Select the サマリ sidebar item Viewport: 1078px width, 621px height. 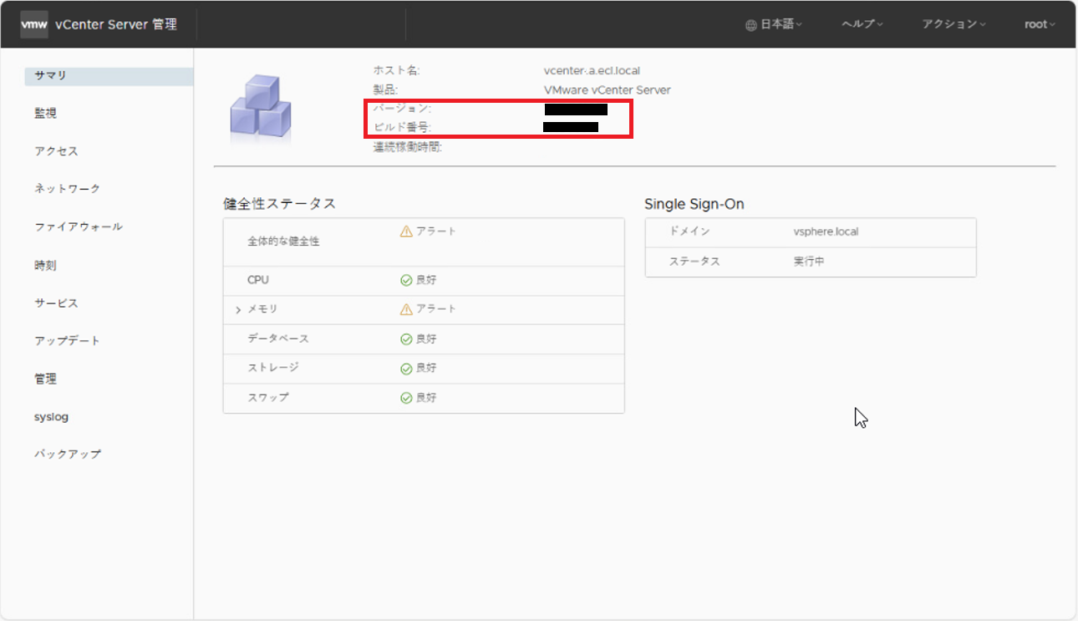51,75
